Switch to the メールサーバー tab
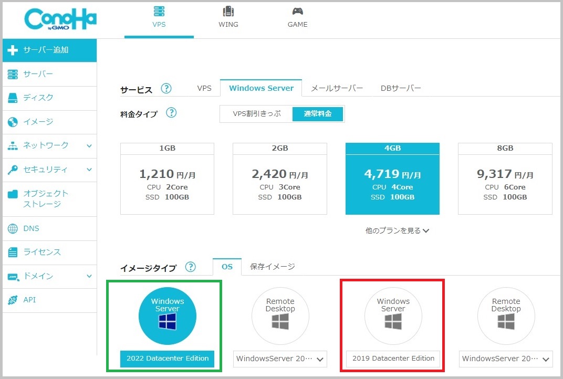563x379 pixels. coord(337,88)
